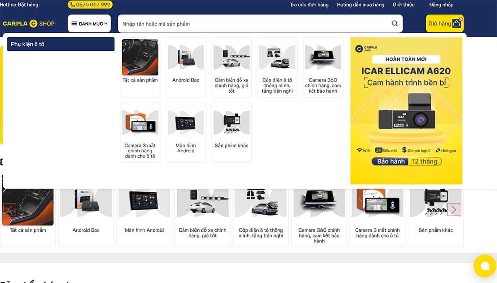Open Tra cứu đơn hàng page
Image resolution: width=497 pixels, height=283 pixels.
309,5
